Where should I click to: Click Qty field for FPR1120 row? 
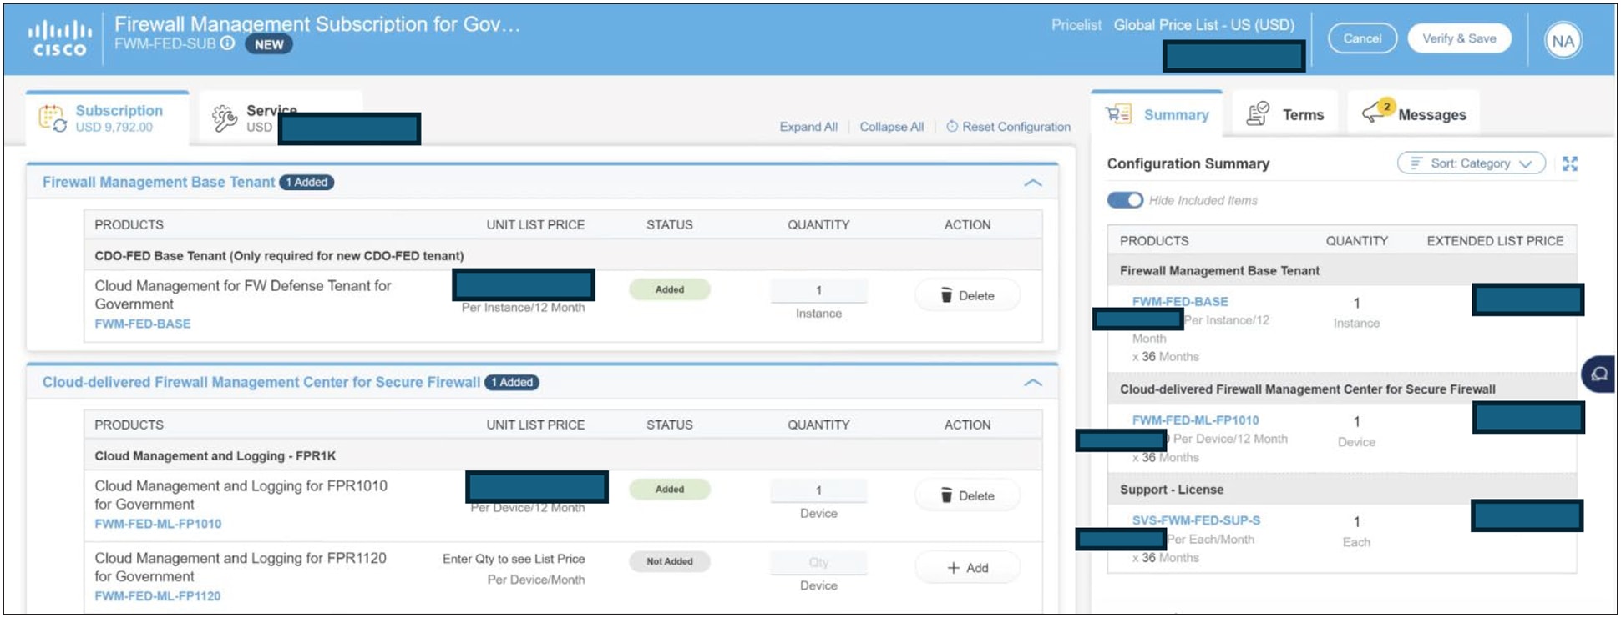tap(818, 563)
